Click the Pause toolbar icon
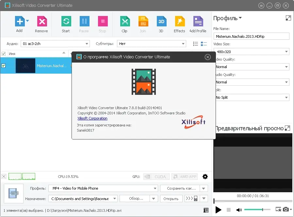 (x=84, y=21)
